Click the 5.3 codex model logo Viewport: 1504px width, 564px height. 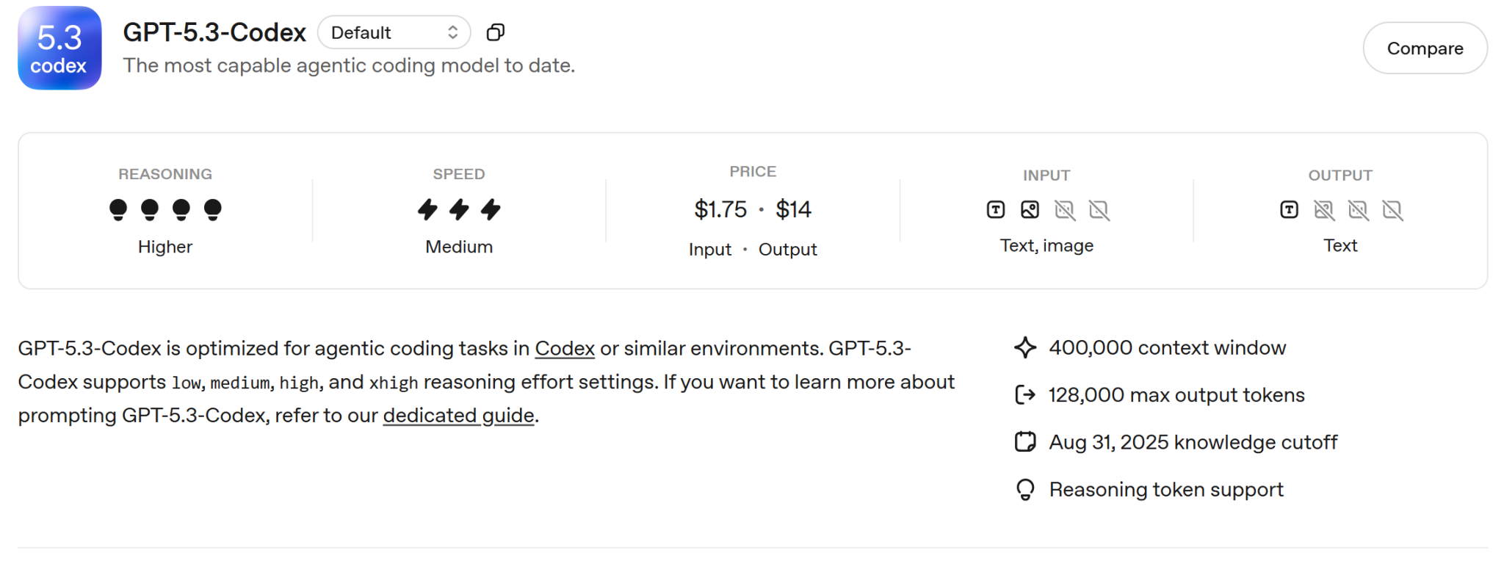click(x=59, y=48)
